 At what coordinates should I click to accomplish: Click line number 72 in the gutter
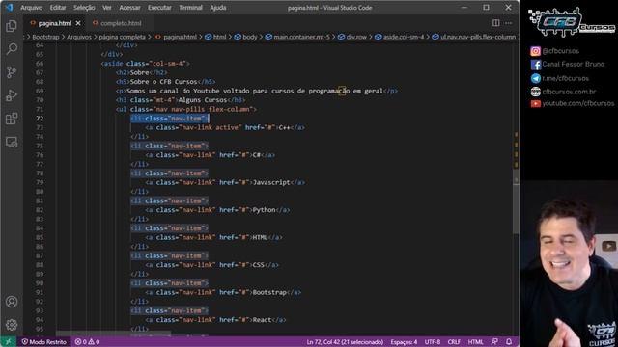pos(40,118)
